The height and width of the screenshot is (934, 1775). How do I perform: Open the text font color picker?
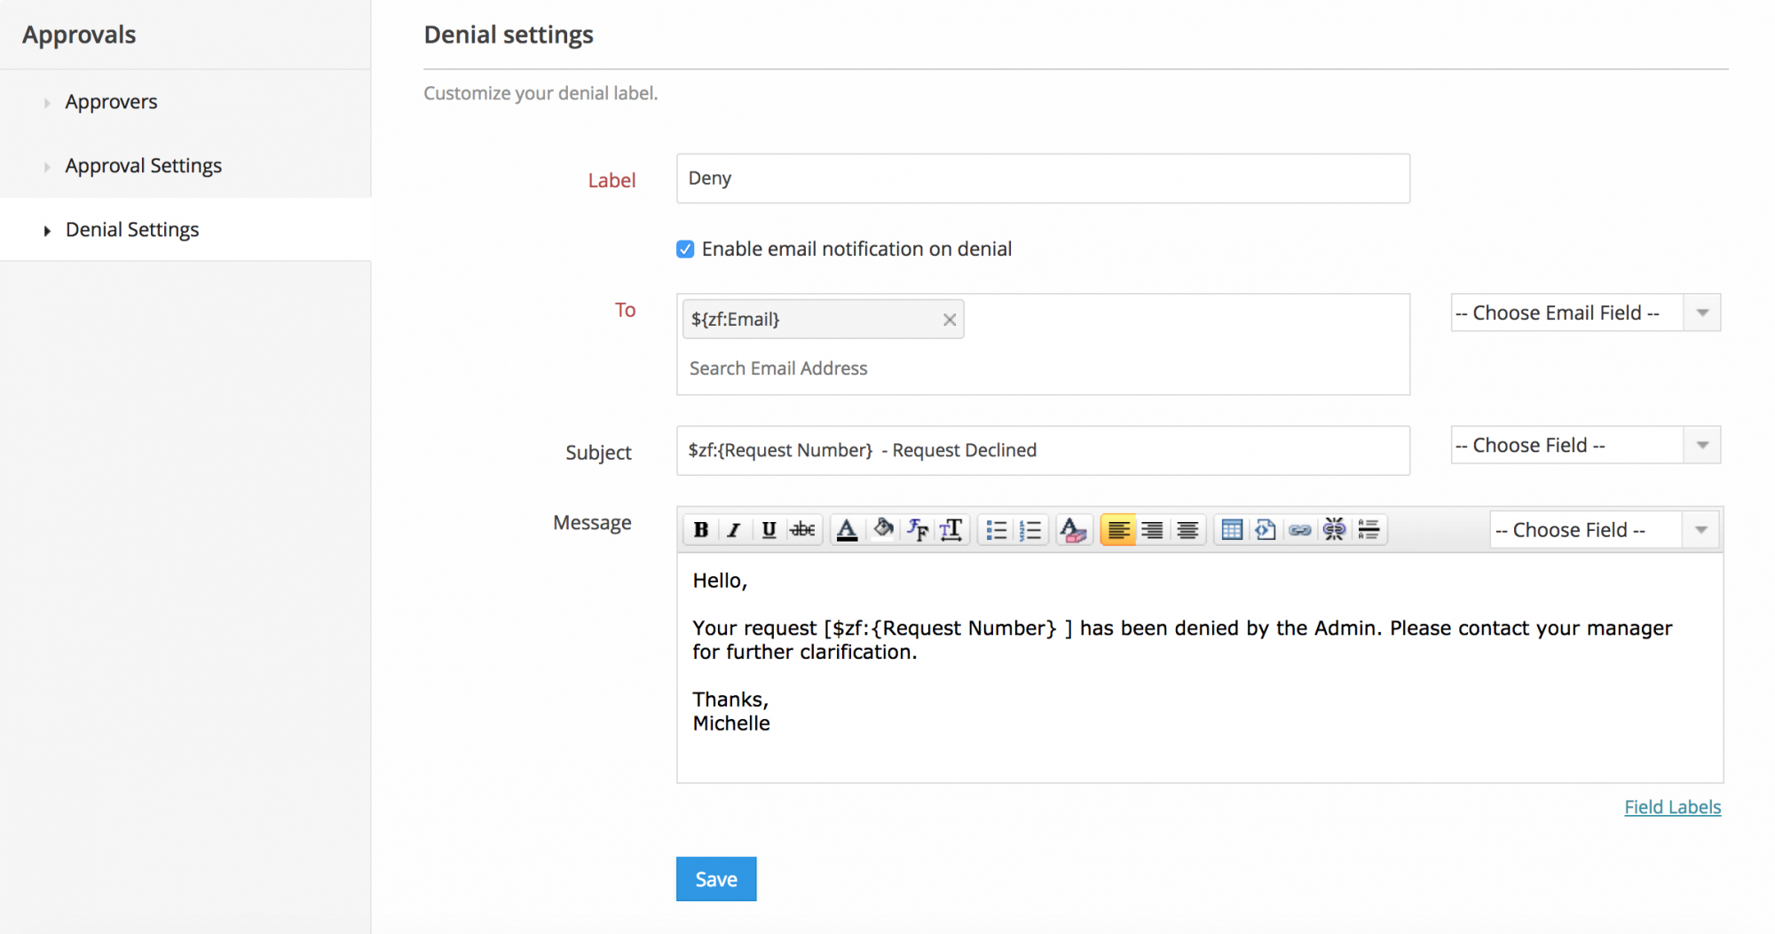click(x=847, y=530)
